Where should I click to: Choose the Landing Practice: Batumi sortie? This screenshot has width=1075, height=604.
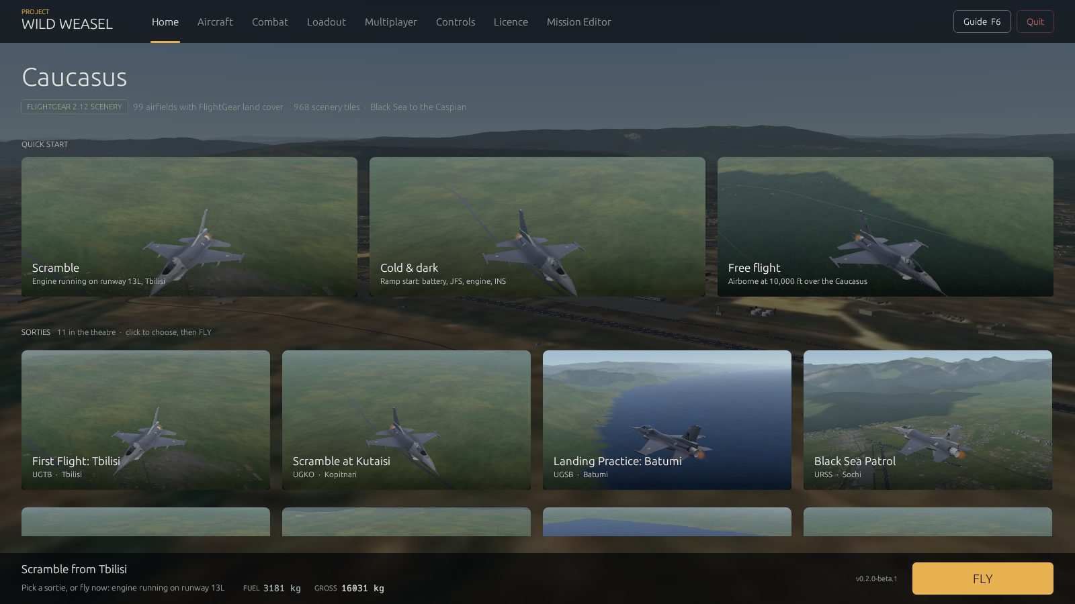(x=667, y=420)
